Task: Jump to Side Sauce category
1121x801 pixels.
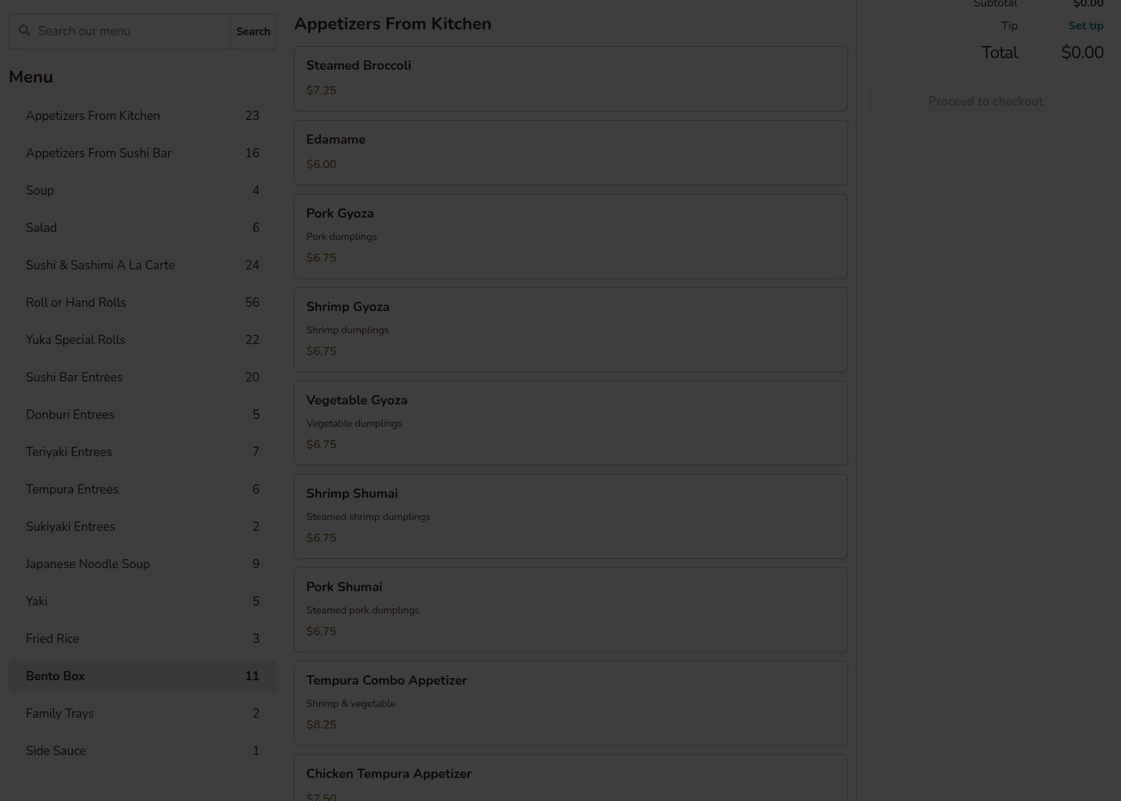Action: click(142, 751)
